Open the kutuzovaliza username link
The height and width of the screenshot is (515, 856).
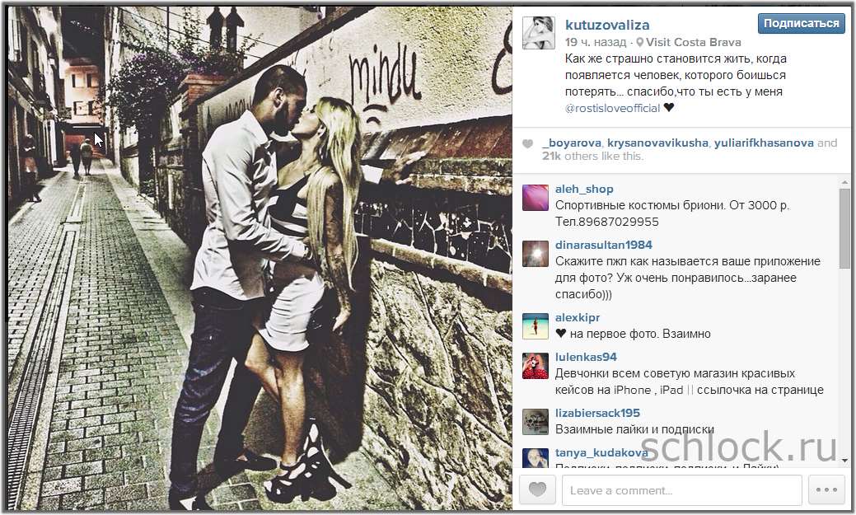[607, 25]
